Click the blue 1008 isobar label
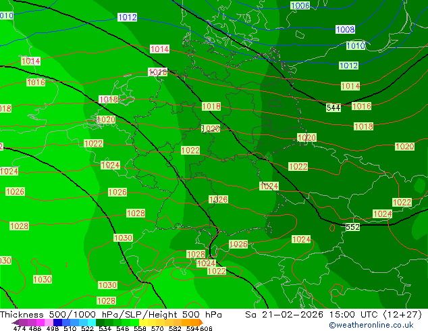The width and height of the screenshot is (428, 331). [345, 29]
